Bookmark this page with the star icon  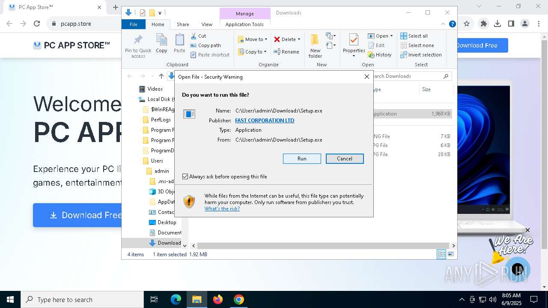pyautogui.click(x=467, y=24)
